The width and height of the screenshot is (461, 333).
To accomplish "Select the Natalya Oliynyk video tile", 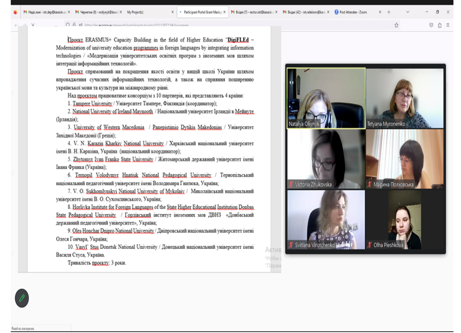I will (x=326, y=98).
